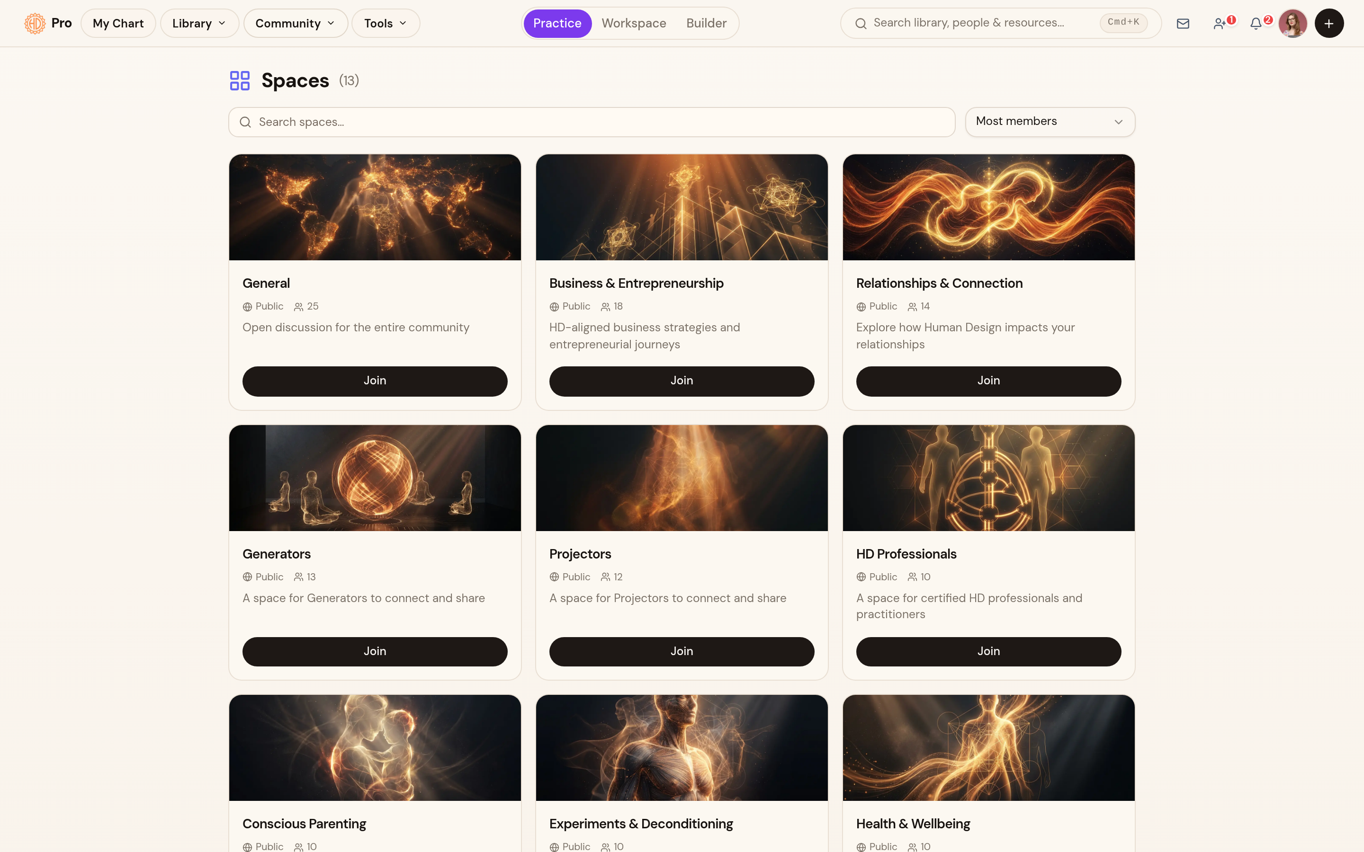The width and height of the screenshot is (1364, 852).
Task: Join the Generators space
Action: [375, 651]
